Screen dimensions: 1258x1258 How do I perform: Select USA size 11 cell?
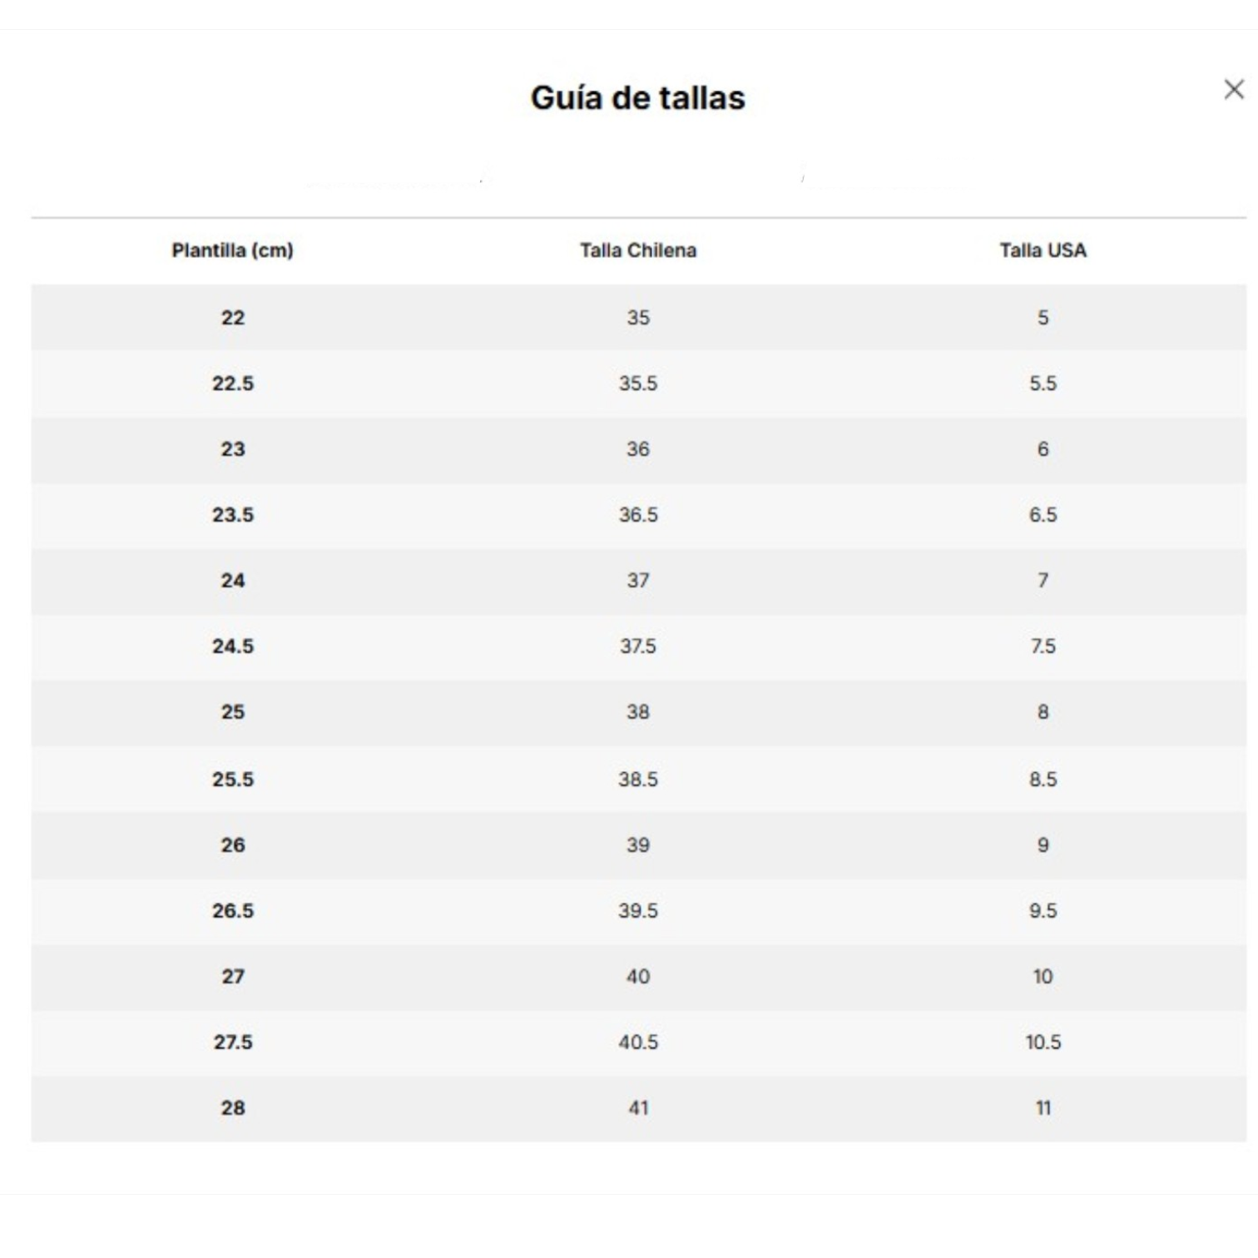click(x=1043, y=1108)
